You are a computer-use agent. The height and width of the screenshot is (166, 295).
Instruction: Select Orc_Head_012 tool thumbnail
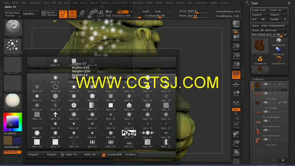pos(260,47)
